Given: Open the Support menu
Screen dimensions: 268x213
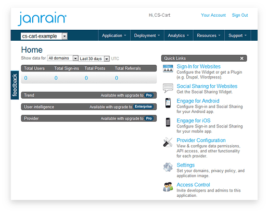Looking at the screenshot, I should [237, 35].
